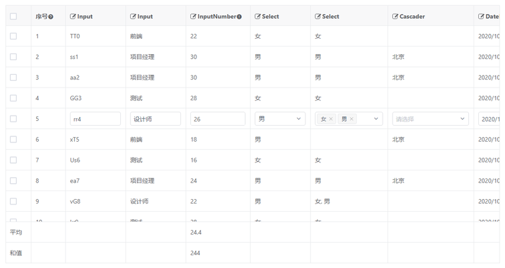Click the help icon next to 序号 header
The height and width of the screenshot is (268, 505).
point(51,17)
